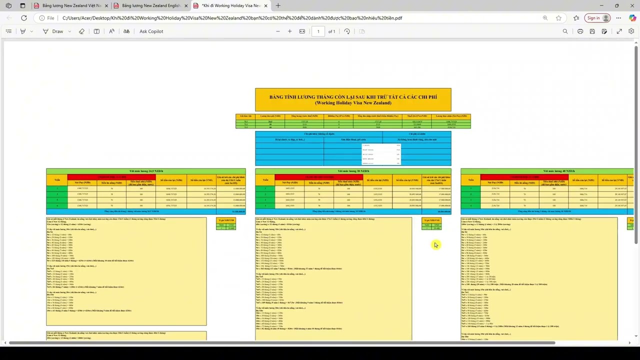Click the address bar zoom magnifier
640x360 pixels.
tap(545, 18)
